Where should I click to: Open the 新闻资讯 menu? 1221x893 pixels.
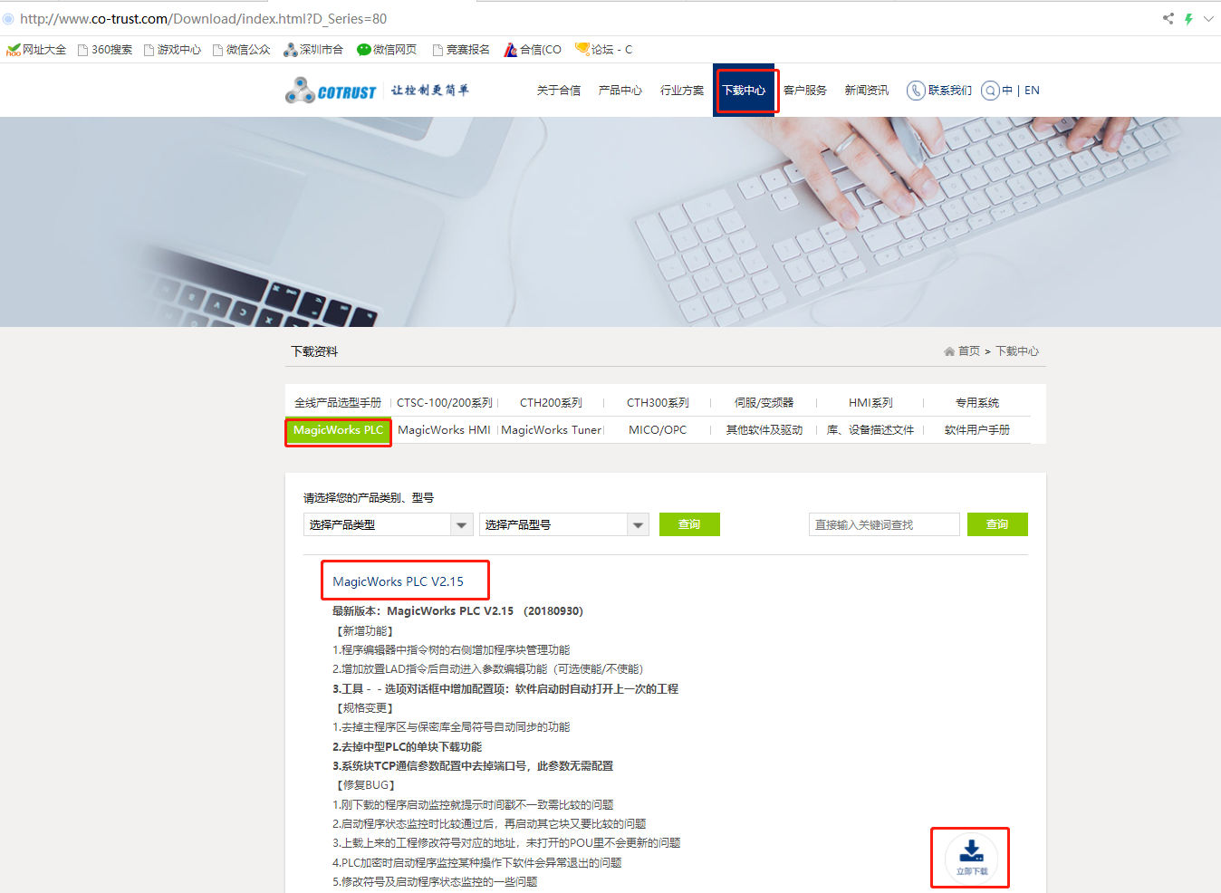pos(867,91)
